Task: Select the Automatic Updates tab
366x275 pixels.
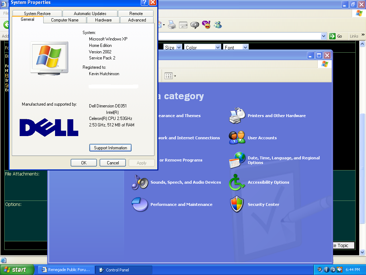Action: (90, 14)
